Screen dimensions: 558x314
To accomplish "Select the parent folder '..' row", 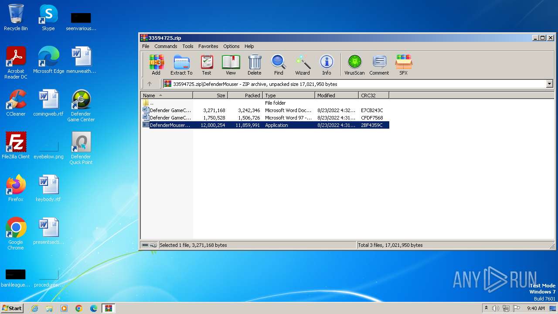I will pos(265,103).
